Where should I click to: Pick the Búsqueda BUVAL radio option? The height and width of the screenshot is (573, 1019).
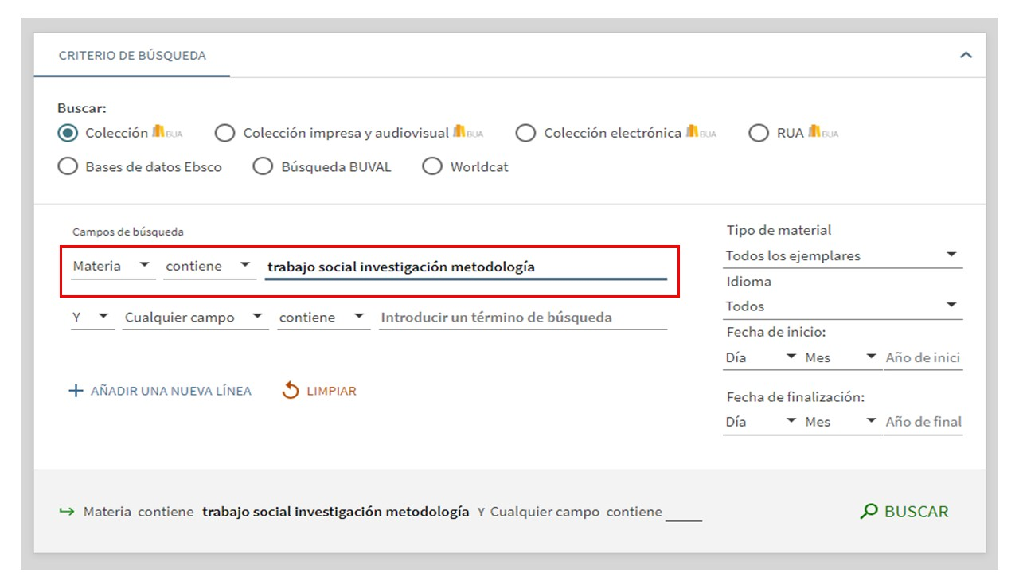coord(263,166)
